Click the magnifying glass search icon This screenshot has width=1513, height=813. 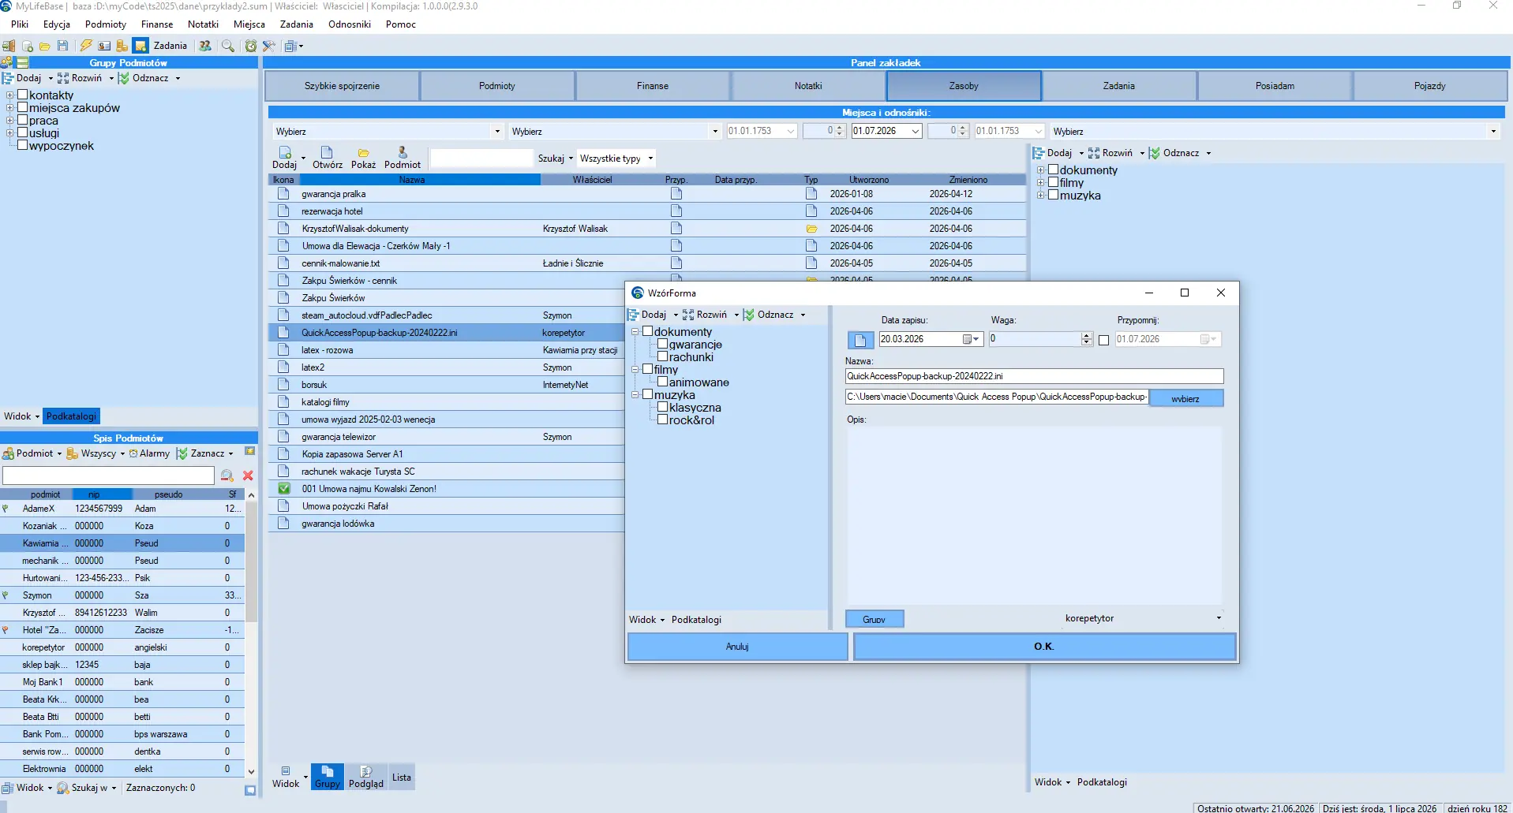pos(228,46)
